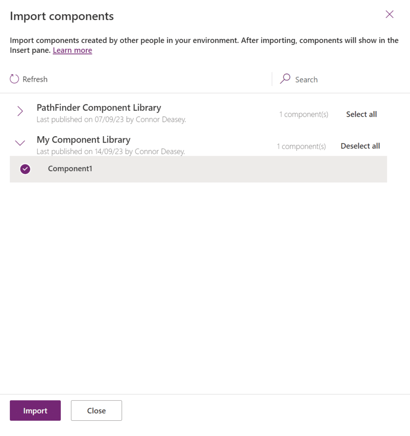The width and height of the screenshot is (410, 436).
Task: Click the purple chevron next to PathFinder library
Action: point(20,111)
